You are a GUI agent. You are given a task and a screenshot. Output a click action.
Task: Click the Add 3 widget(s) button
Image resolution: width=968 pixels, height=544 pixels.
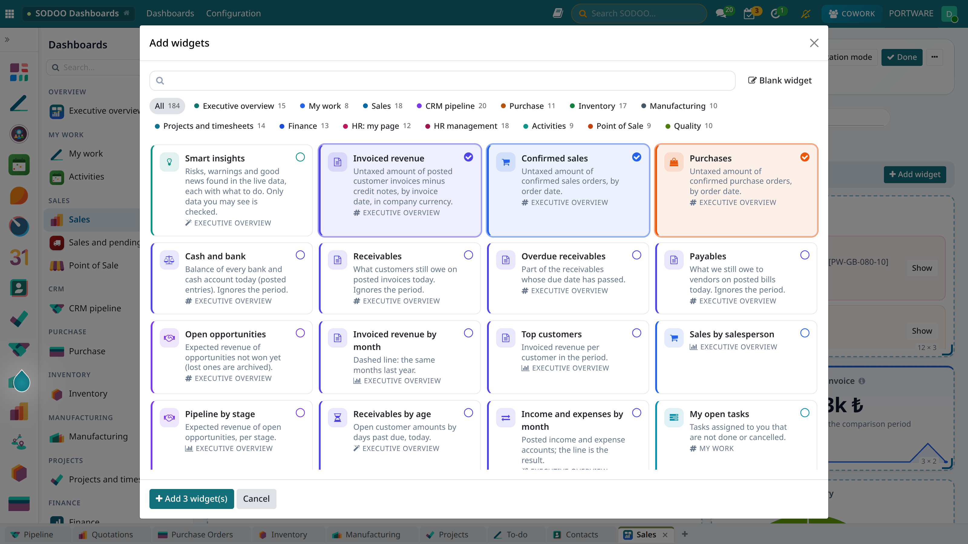(x=192, y=499)
